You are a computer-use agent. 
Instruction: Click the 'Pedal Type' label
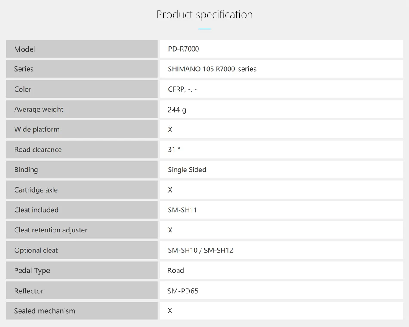[x=32, y=271]
